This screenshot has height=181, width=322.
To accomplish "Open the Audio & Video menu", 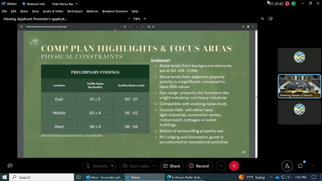I will click(x=53, y=11).
